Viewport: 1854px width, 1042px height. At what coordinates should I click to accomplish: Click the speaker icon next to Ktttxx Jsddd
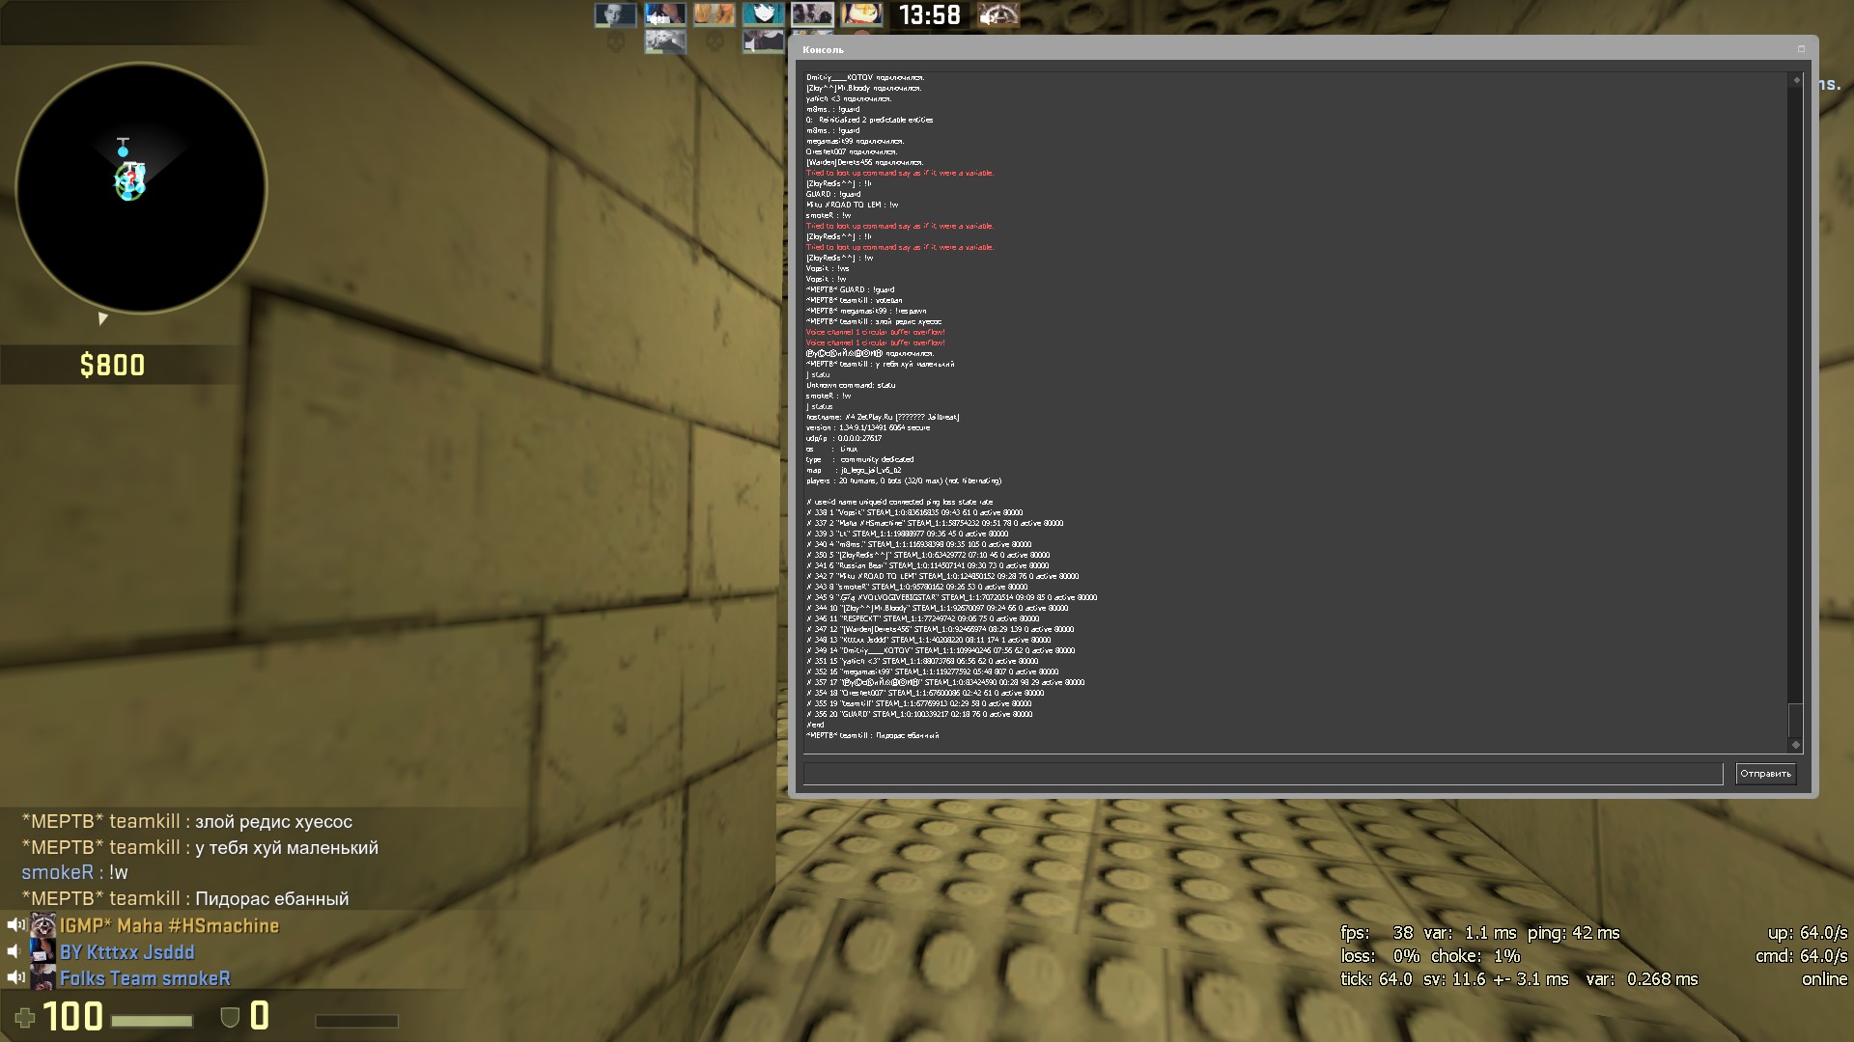click(x=15, y=952)
